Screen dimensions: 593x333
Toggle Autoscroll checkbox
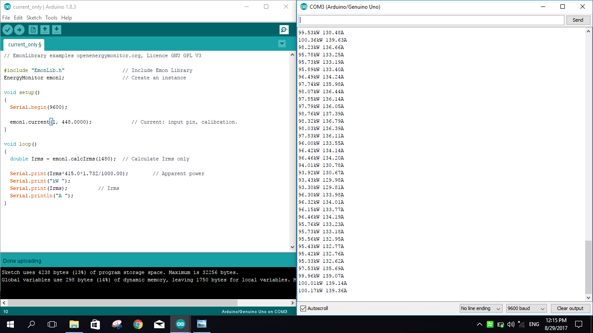point(303,308)
